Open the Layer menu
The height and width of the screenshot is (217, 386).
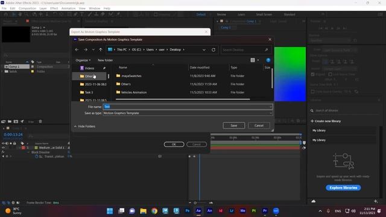click(x=43, y=8)
